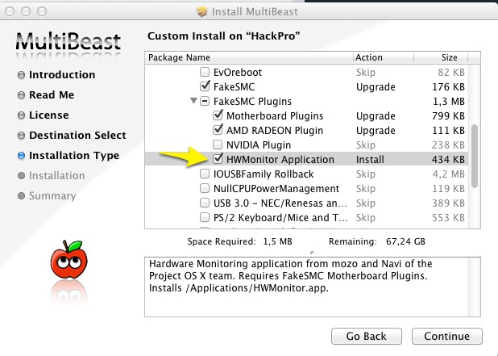Enable IOUSBFamily Rollback checkbox

205,174
